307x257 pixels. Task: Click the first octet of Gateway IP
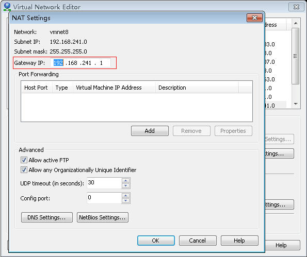(58, 63)
